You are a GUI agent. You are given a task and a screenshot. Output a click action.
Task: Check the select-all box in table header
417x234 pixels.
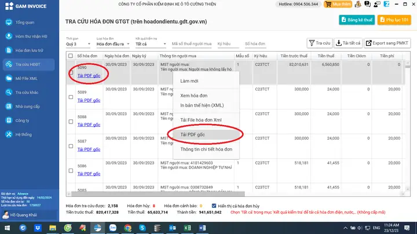(x=70, y=56)
